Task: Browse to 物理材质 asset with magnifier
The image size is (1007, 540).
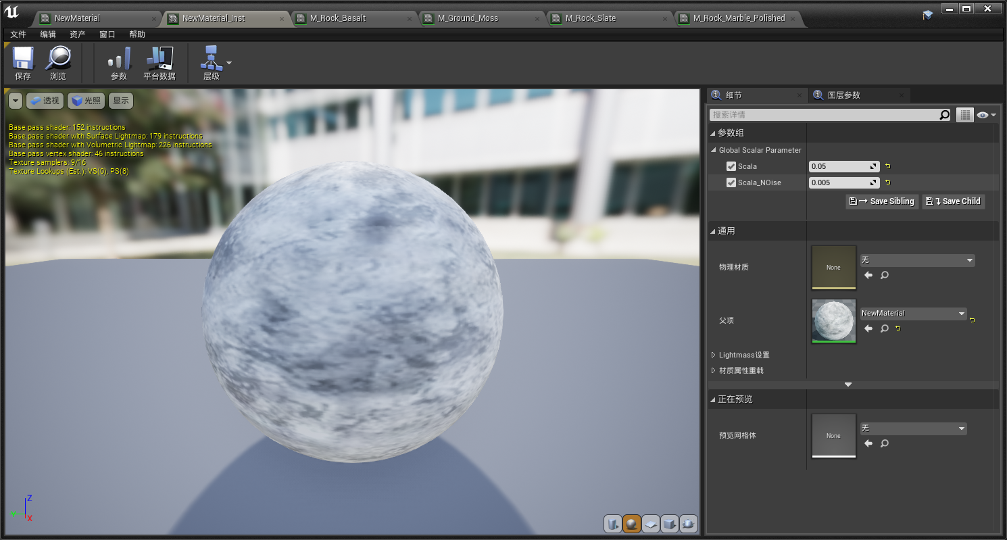Action: point(884,275)
